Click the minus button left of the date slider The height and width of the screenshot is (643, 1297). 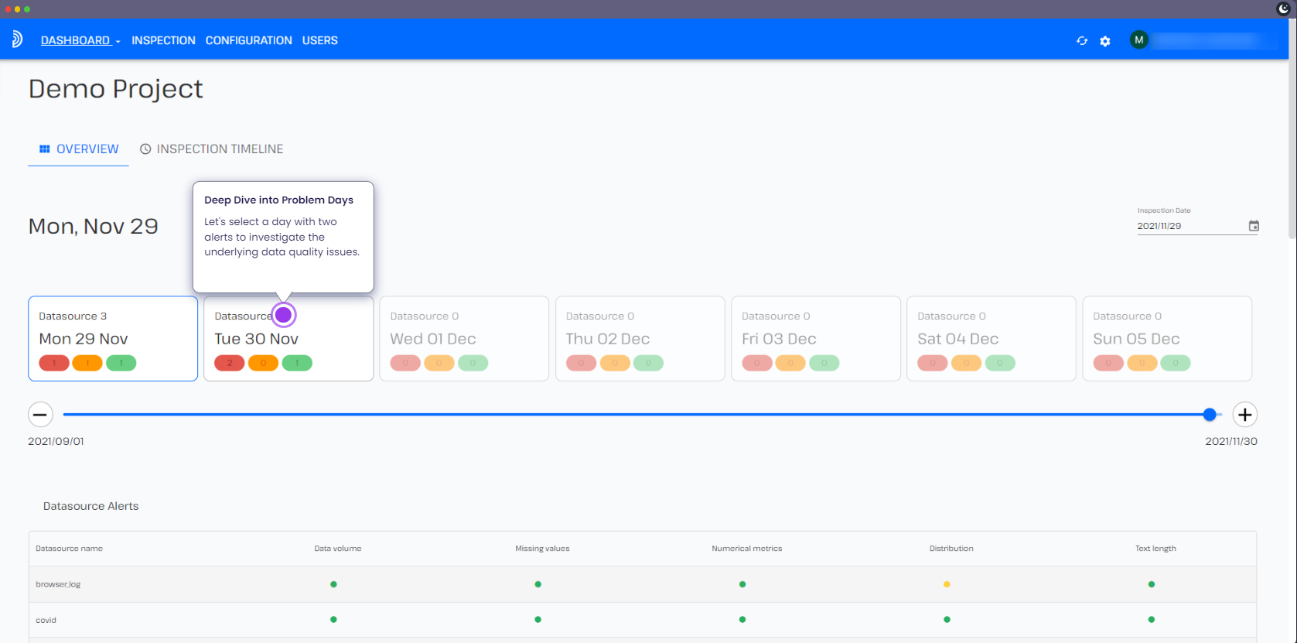[40, 415]
